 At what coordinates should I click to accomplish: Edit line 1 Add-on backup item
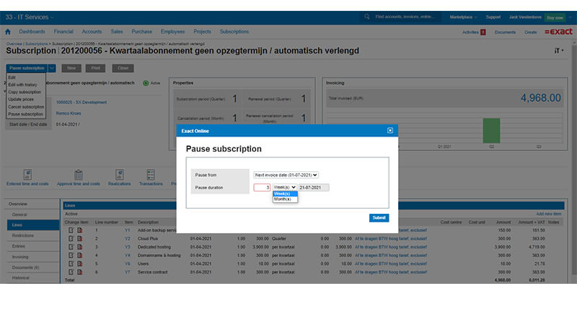[x=71, y=230]
